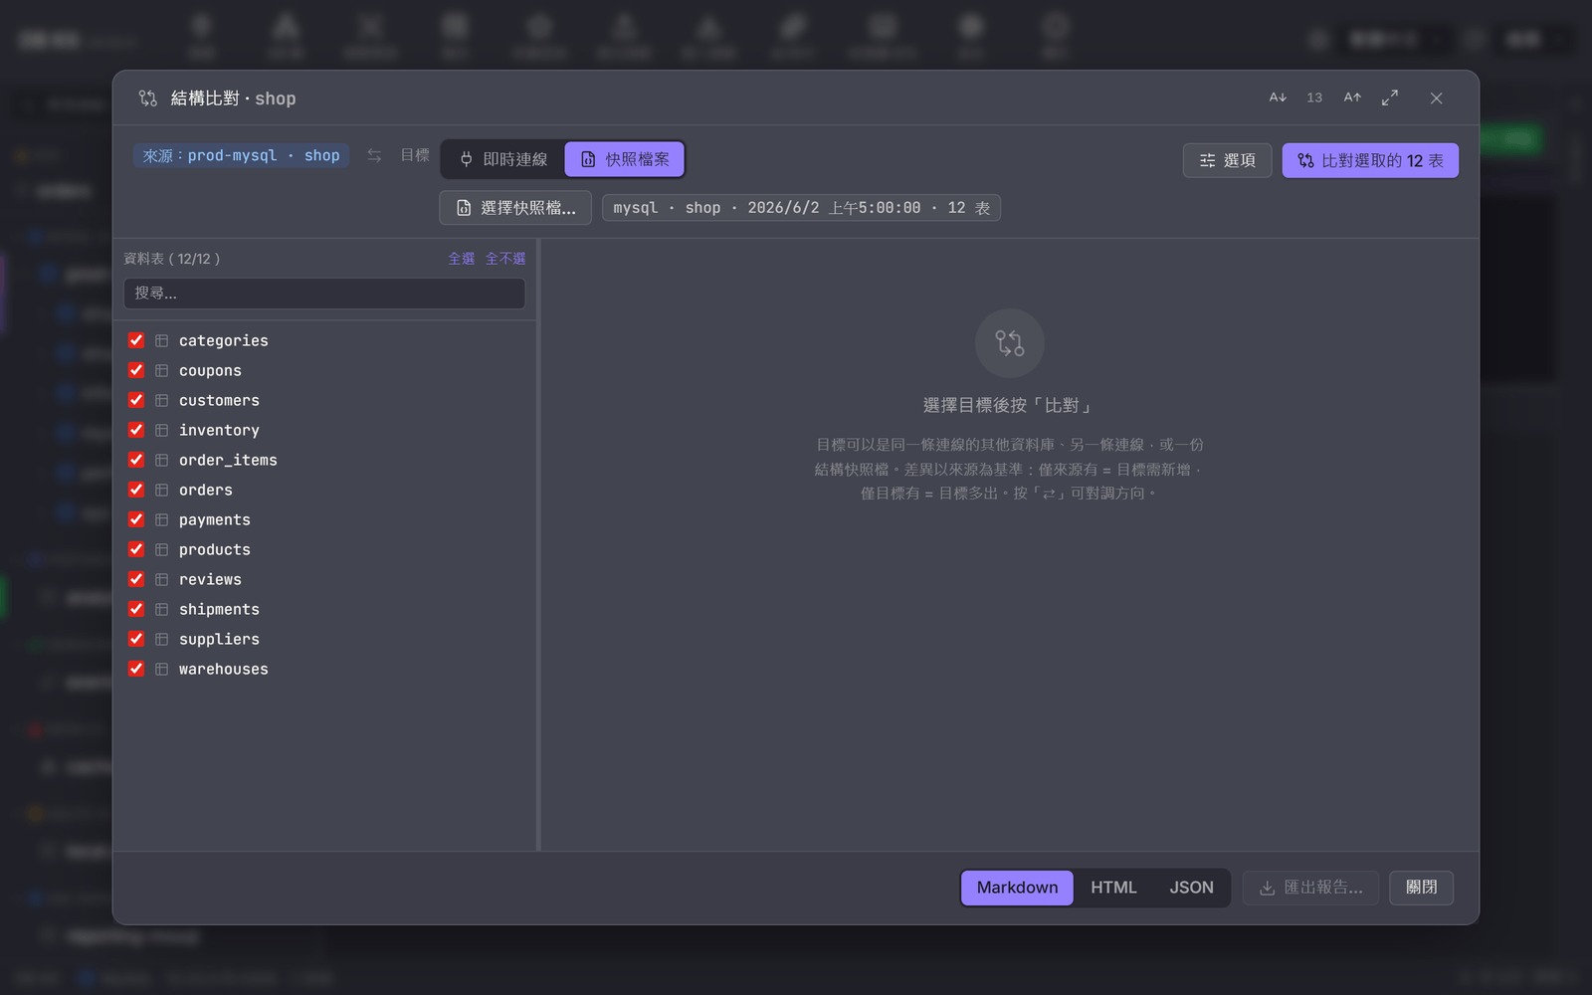Select the suppliers table name
Image resolution: width=1592 pixels, height=995 pixels.
[x=219, y=639]
